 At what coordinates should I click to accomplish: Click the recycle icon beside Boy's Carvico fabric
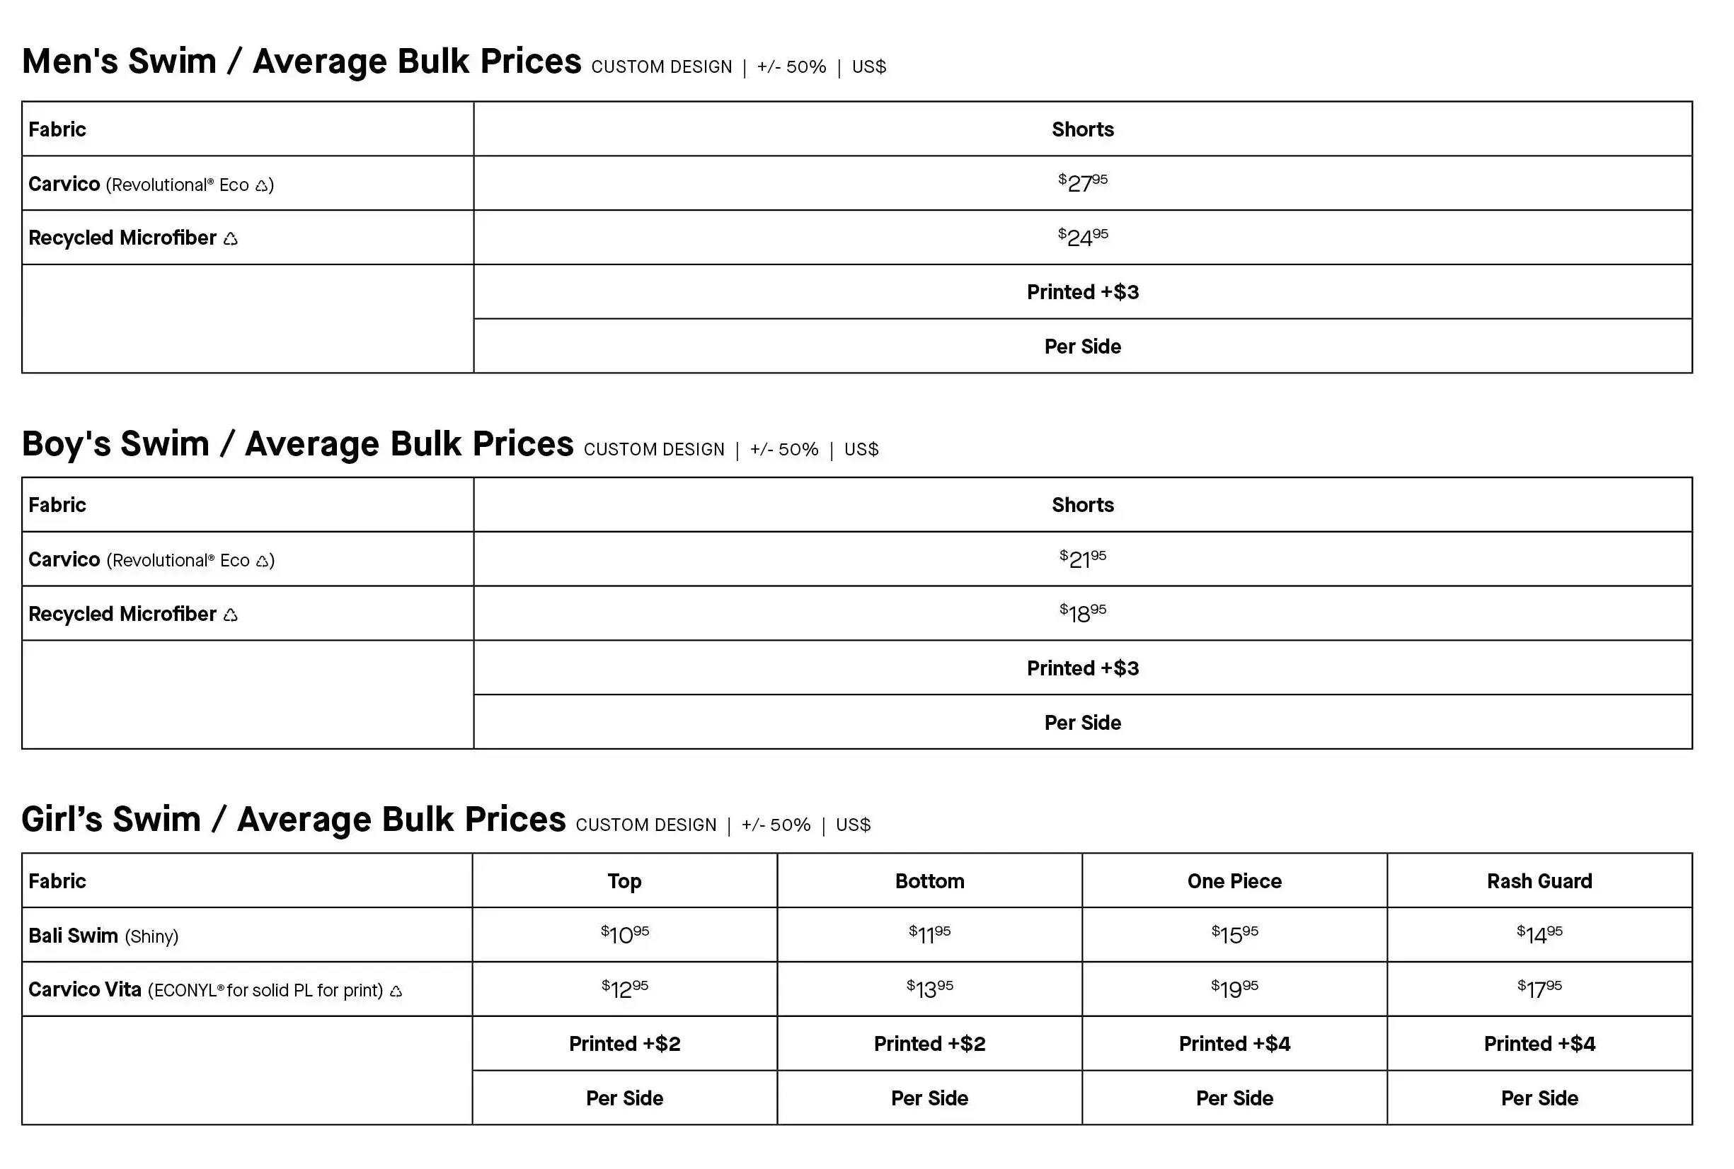262,562
